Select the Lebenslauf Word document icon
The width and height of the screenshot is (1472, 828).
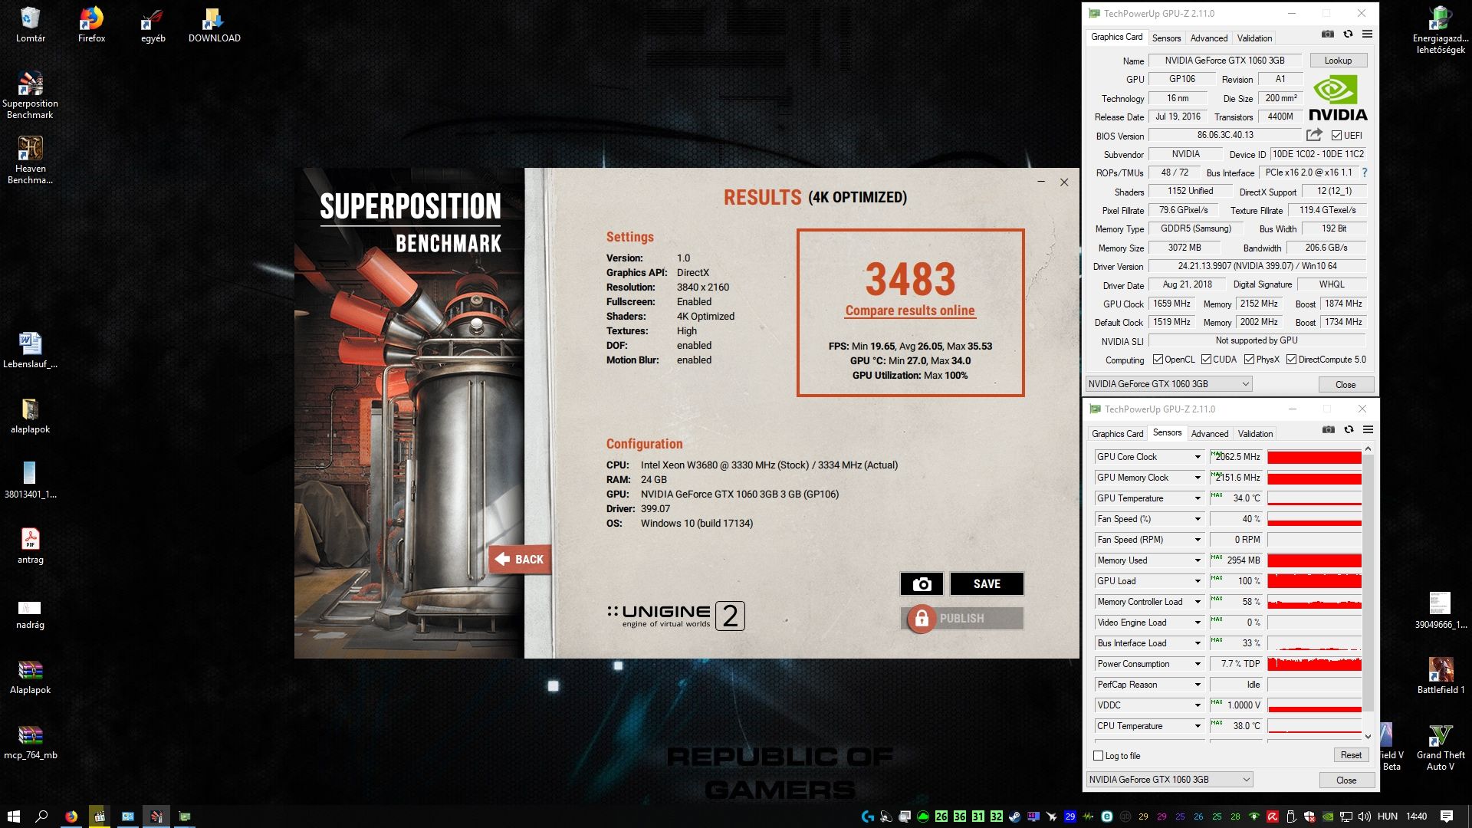point(30,350)
